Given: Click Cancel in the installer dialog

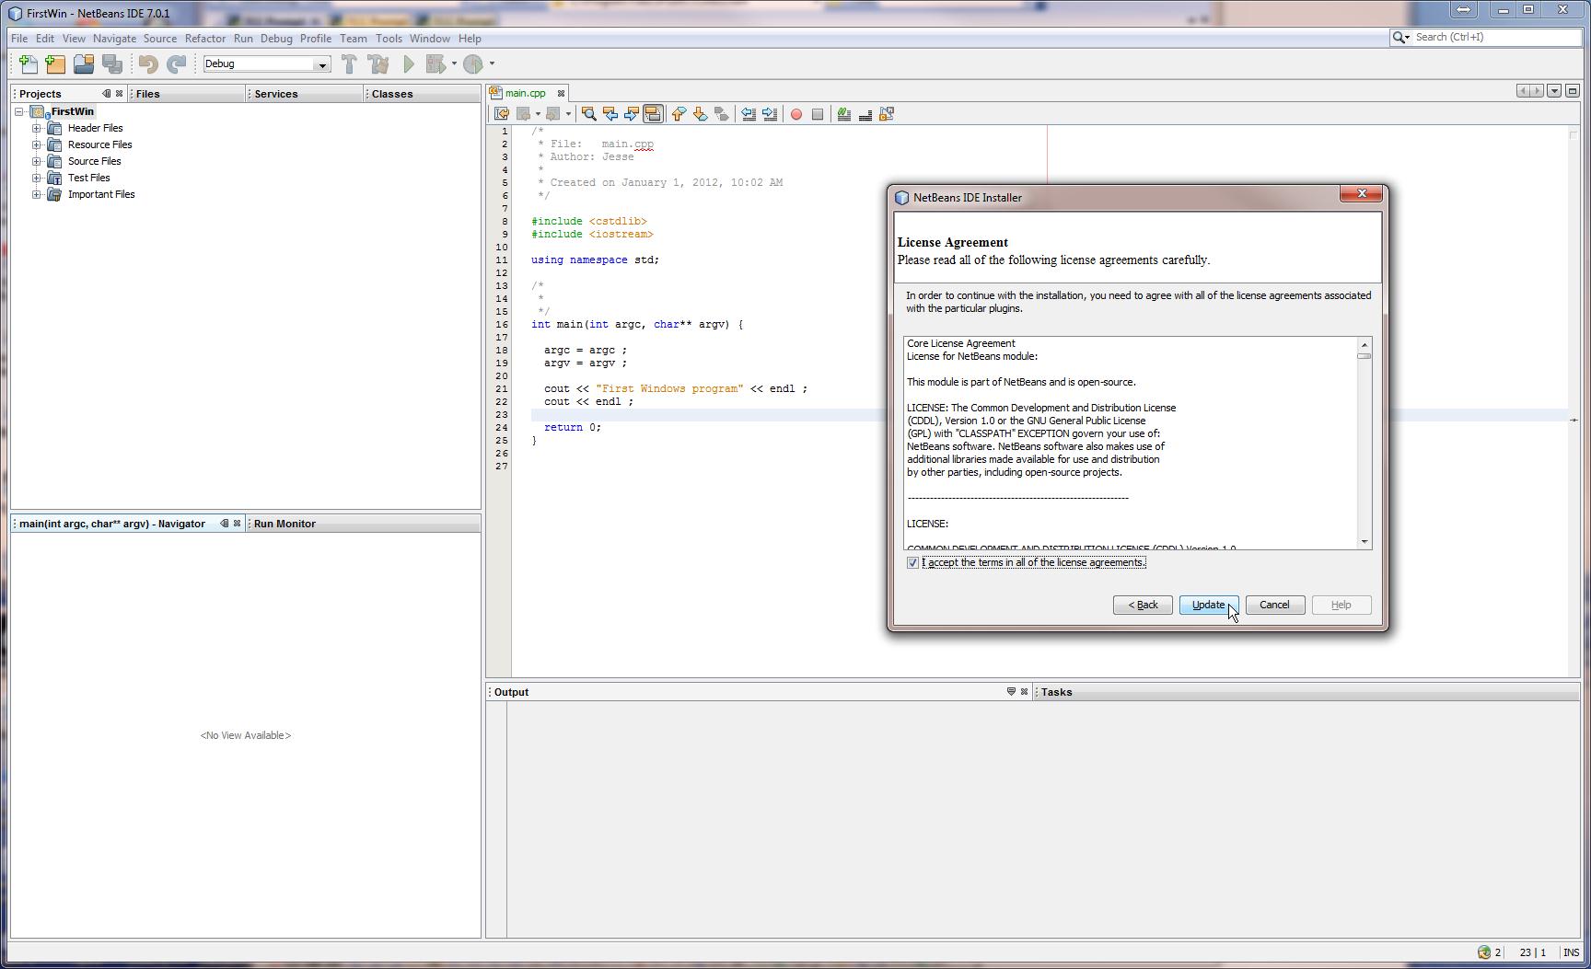Looking at the screenshot, I should [x=1274, y=605].
